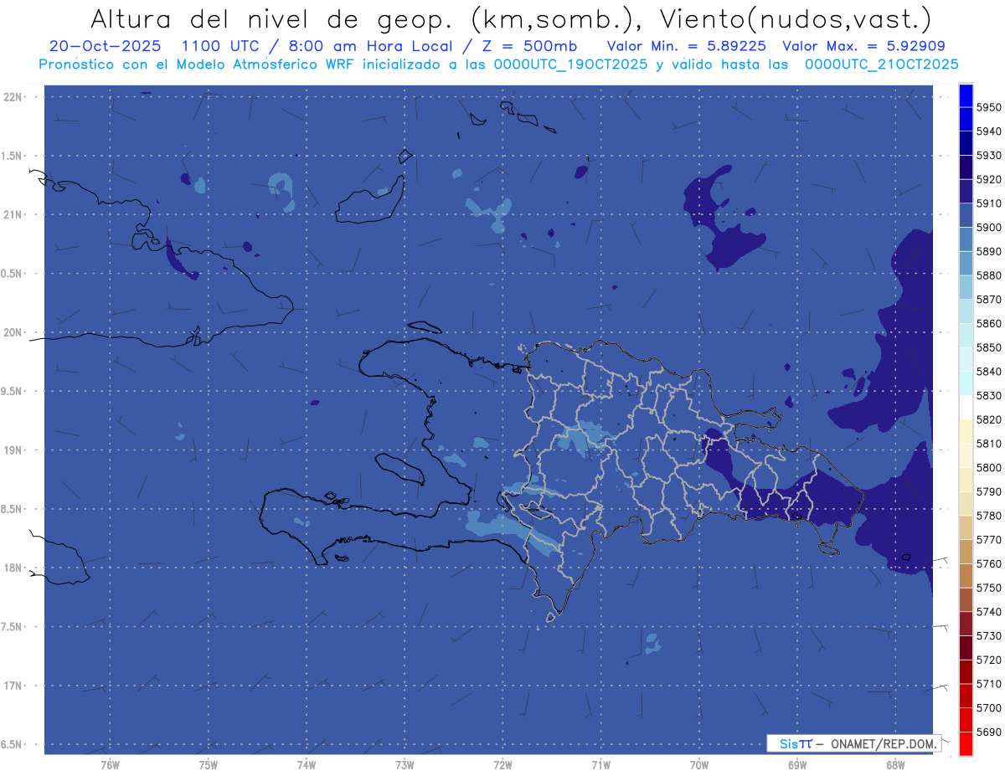Click the '22N' latitude label
Image resolution: width=1005 pixels, height=776 pixels.
click(x=13, y=97)
